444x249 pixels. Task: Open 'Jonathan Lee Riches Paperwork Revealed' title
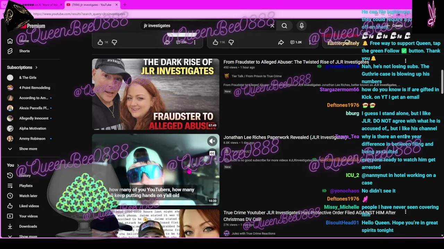click(285, 137)
